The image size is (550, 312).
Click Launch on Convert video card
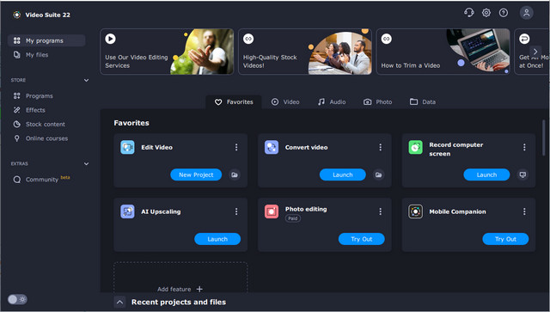coord(343,174)
